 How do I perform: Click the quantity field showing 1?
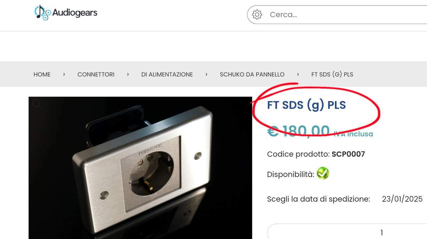(347, 232)
